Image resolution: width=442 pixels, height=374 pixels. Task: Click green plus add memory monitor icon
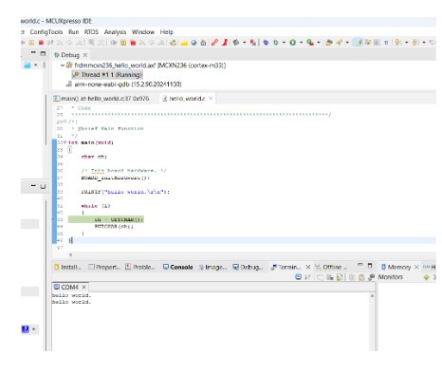[x=426, y=277]
